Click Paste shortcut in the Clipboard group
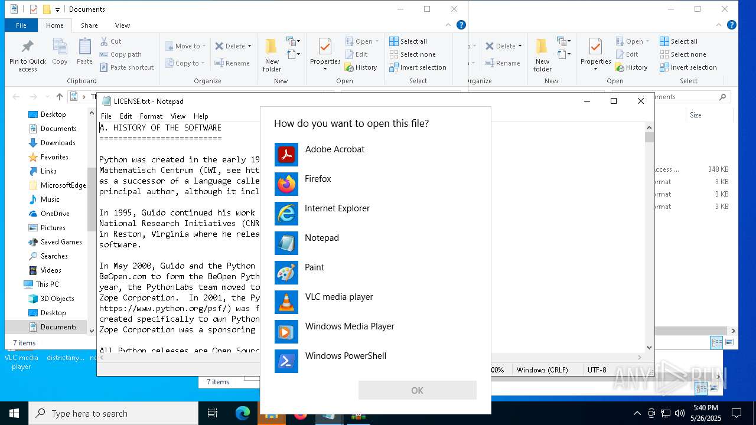The width and height of the screenshot is (756, 425). click(x=127, y=67)
